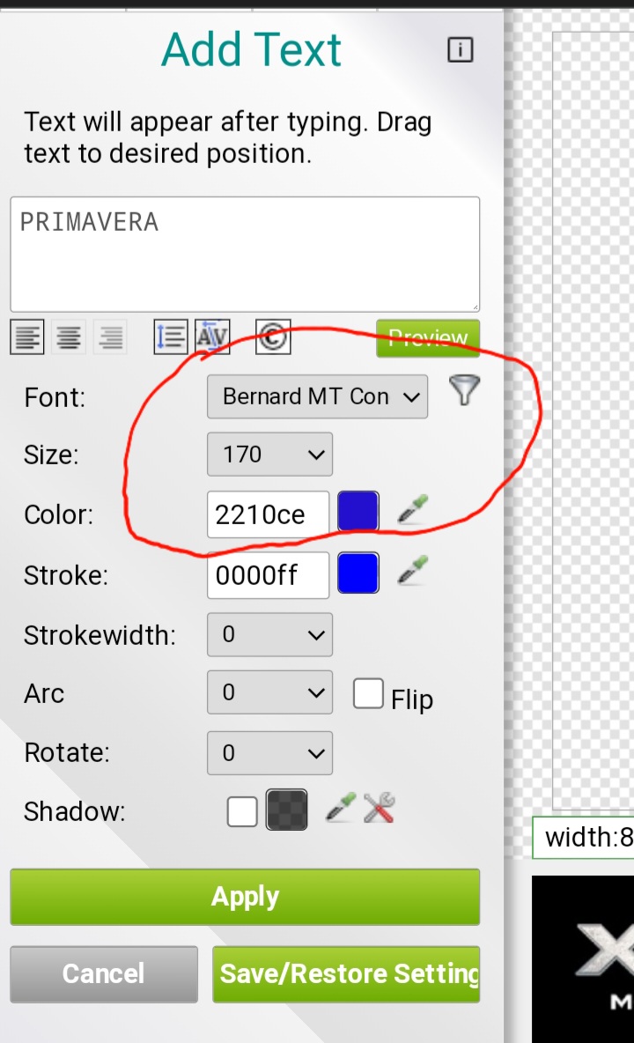Align text to the right

pos(110,337)
